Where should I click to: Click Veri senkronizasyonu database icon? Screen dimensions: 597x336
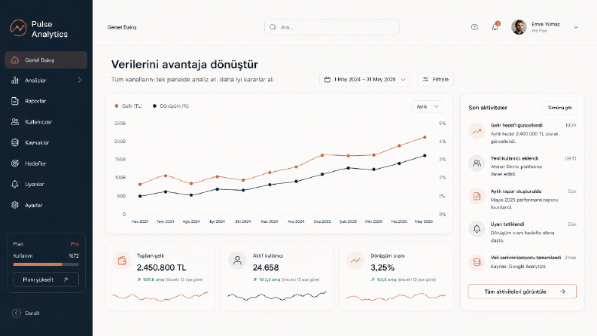tap(477, 262)
